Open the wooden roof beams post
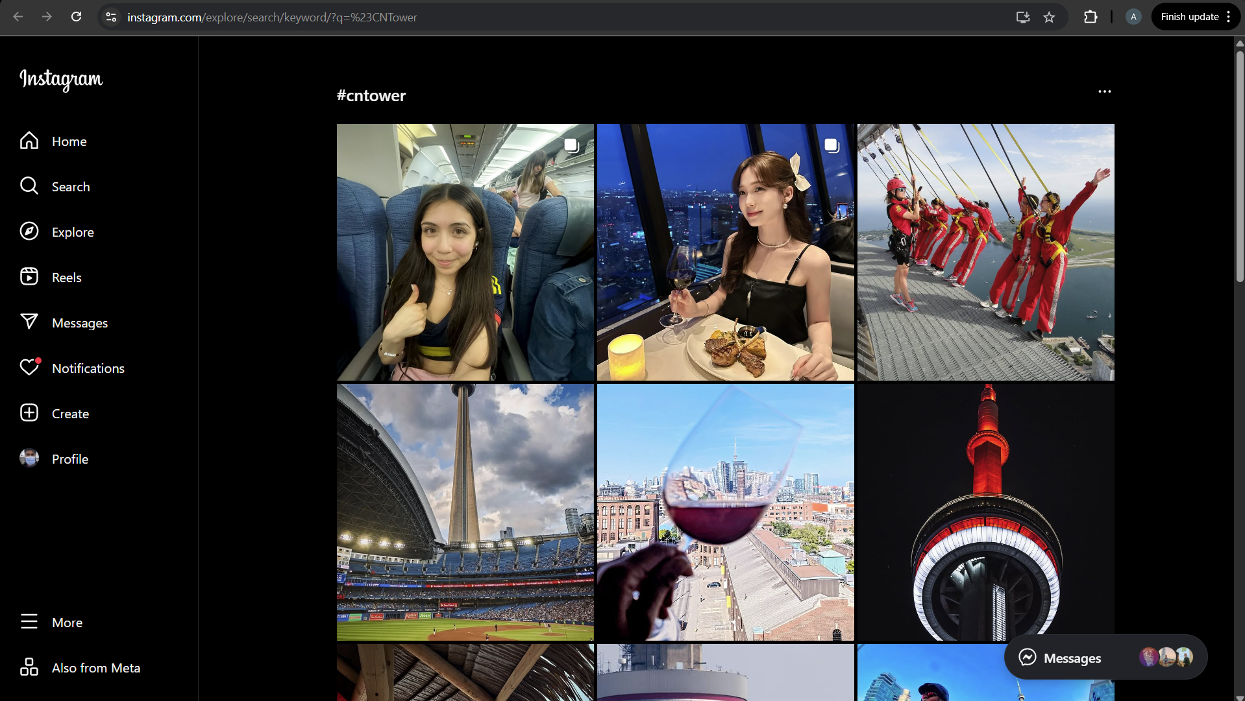1245x701 pixels. [x=465, y=672]
